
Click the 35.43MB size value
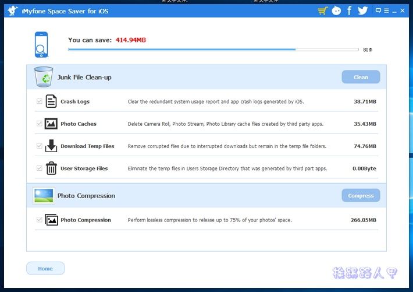(365, 124)
